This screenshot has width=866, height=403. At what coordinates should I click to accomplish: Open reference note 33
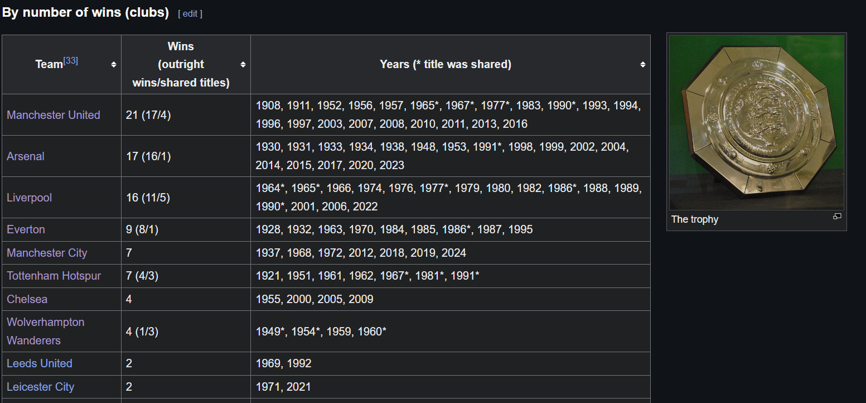click(71, 60)
